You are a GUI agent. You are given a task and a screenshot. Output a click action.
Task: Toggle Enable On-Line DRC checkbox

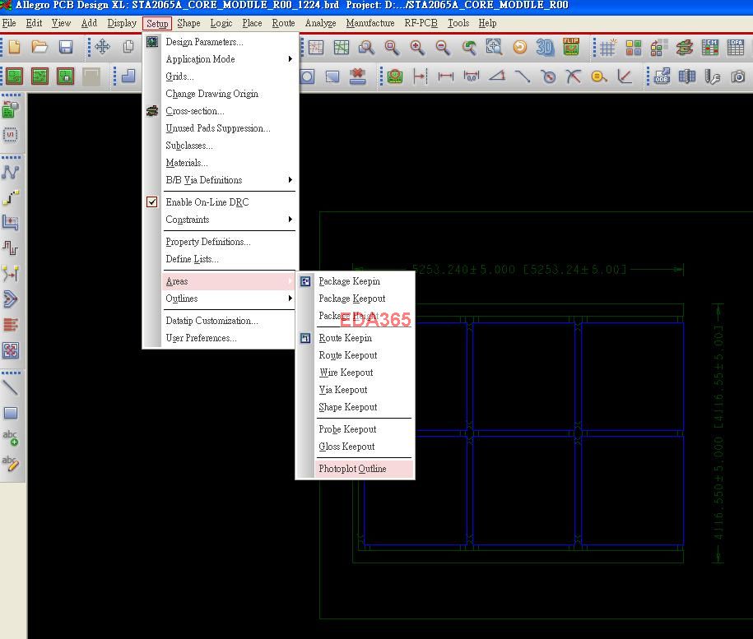[x=151, y=202]
